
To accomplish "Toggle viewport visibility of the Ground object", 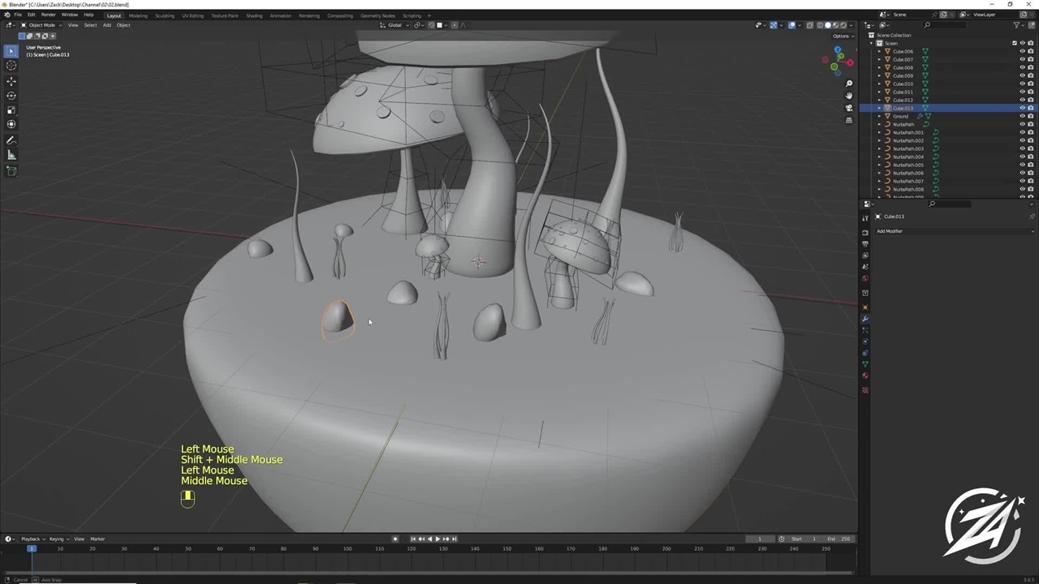I will coord(1022,116).
